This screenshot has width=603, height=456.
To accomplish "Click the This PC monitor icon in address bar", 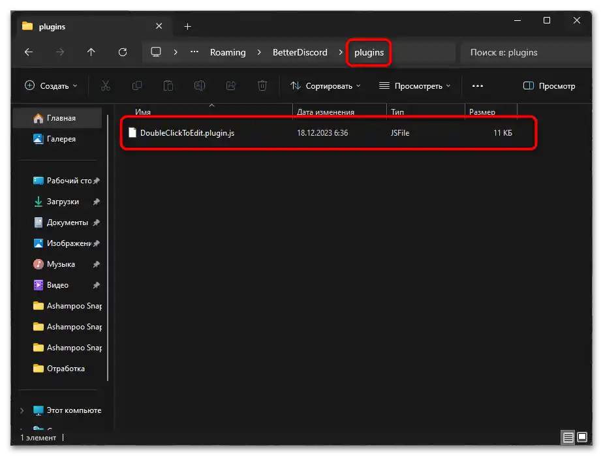I will click(x=156, y=52).
